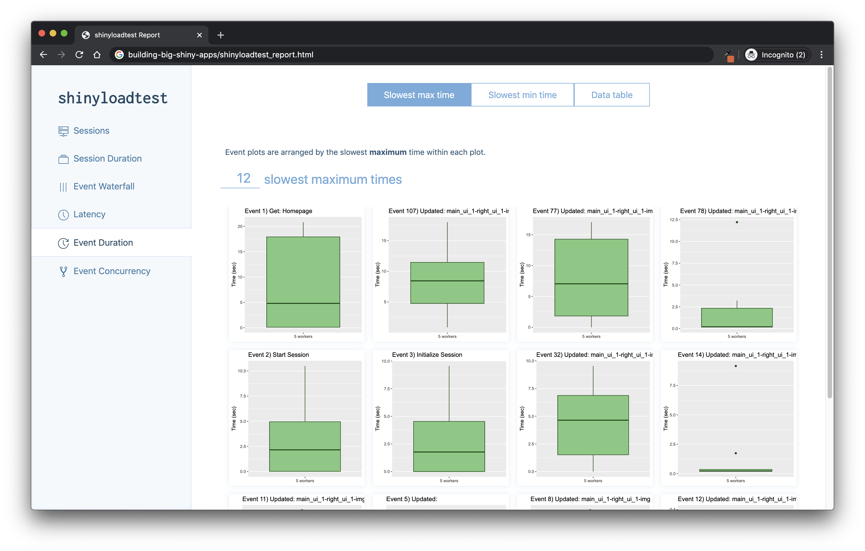The height and width of the screenshot is (551, 865).
Task: Open the Chrome three-dot menu
Action: coord(821,55)
